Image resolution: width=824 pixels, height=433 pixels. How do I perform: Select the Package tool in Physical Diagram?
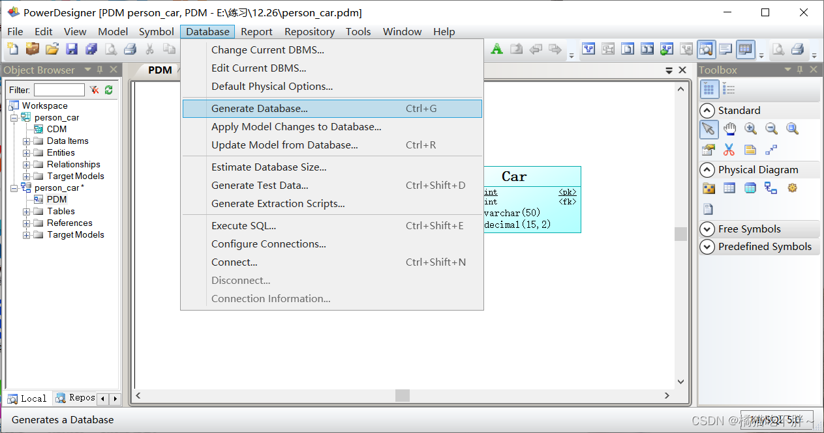(709, 188)
